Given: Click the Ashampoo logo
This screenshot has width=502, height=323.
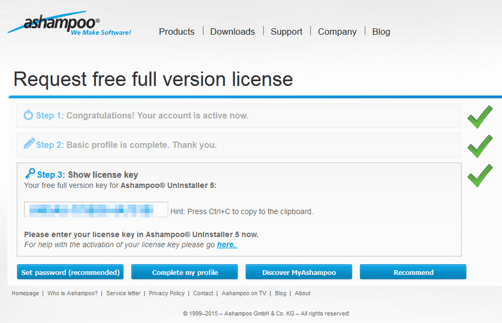Looking at the screenshot, I should pos(70,23).
